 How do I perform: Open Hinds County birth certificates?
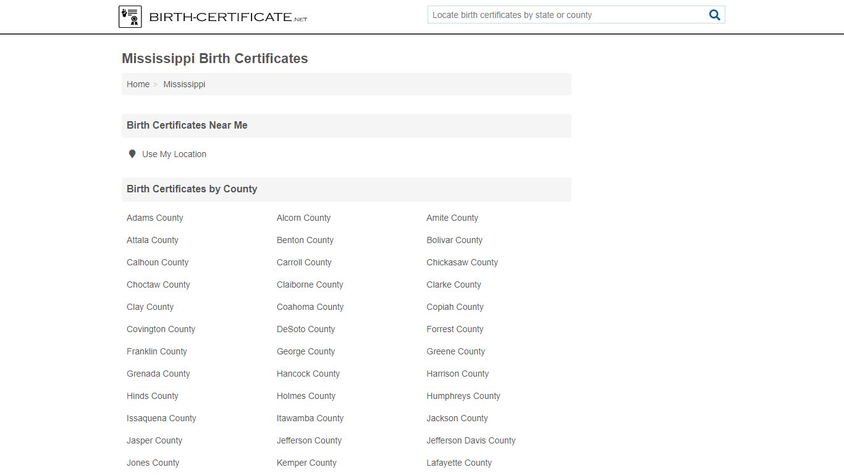click(153, 396)
